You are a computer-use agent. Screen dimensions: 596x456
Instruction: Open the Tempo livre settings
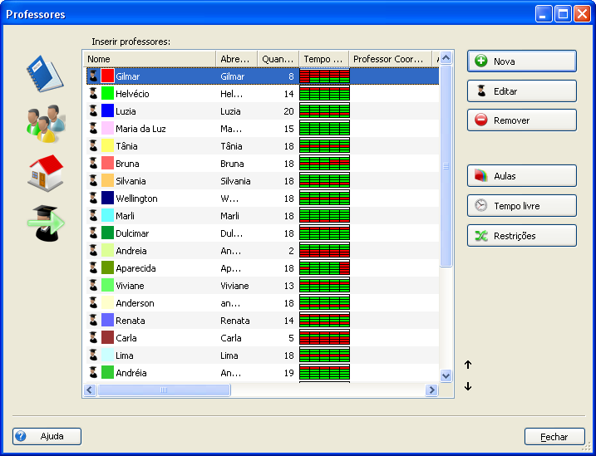[x=521, y=206]
